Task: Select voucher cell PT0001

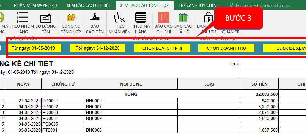Action: click(x=63, y=130)
